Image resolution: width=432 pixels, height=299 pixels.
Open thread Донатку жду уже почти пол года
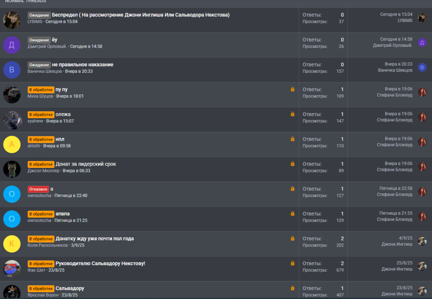click(94, 239)
